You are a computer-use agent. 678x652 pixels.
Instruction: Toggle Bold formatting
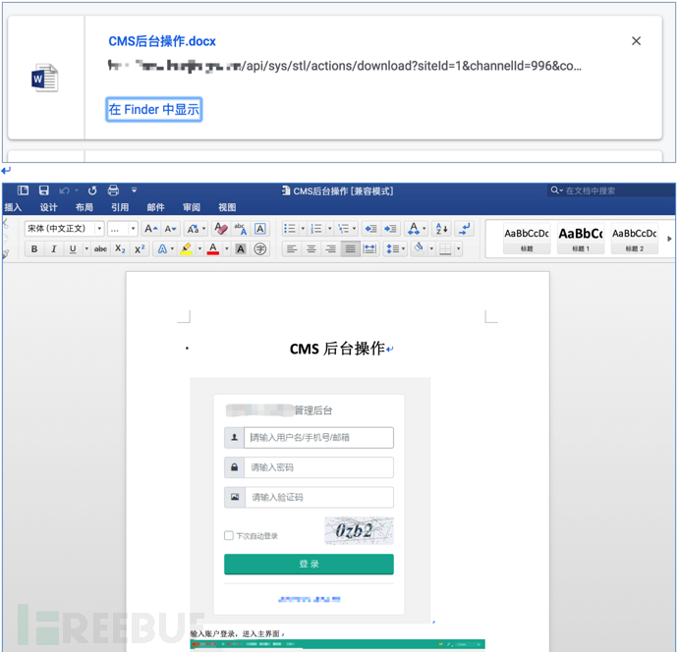34,248
